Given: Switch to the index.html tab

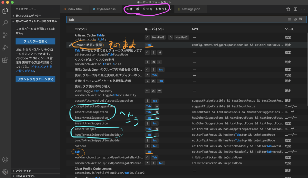Looking at the screenshot, I should pos(75,9).
